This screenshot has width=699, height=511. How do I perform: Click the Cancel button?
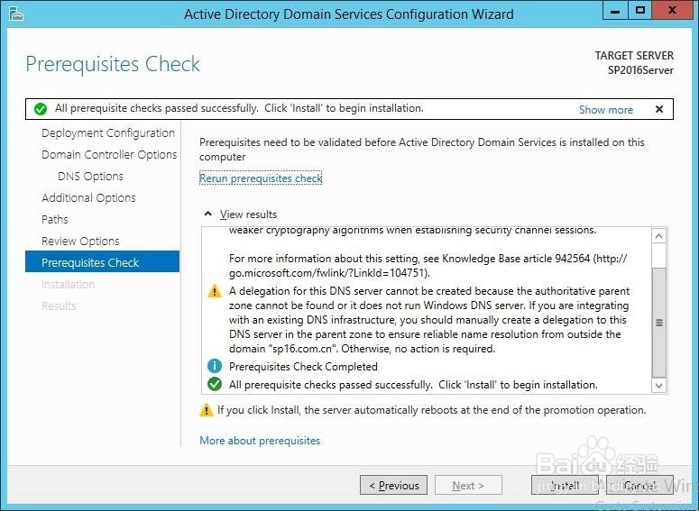639,485
